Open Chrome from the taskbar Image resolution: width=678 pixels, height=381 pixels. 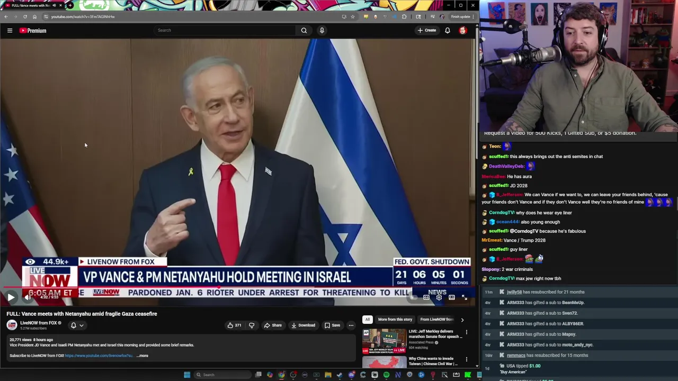click(x=282, y=375)
